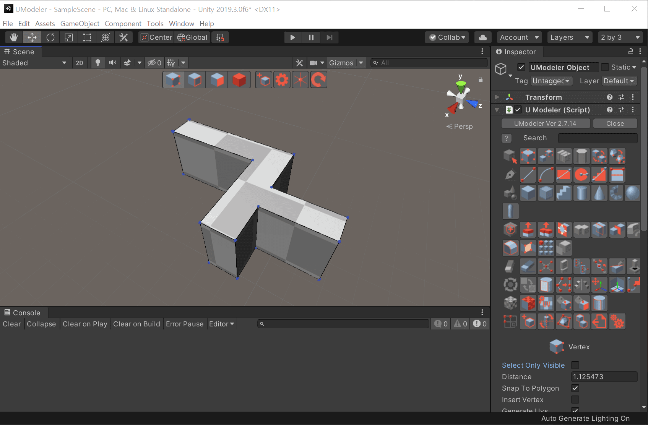
Task: Click the UModeler Ver 2.7.14 button
Action: pos(545,123)
